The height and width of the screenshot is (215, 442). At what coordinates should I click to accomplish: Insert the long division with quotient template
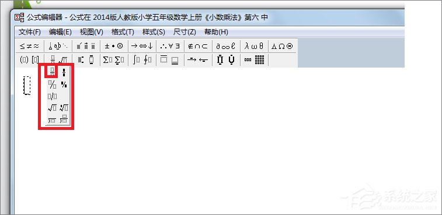point(64,119)
